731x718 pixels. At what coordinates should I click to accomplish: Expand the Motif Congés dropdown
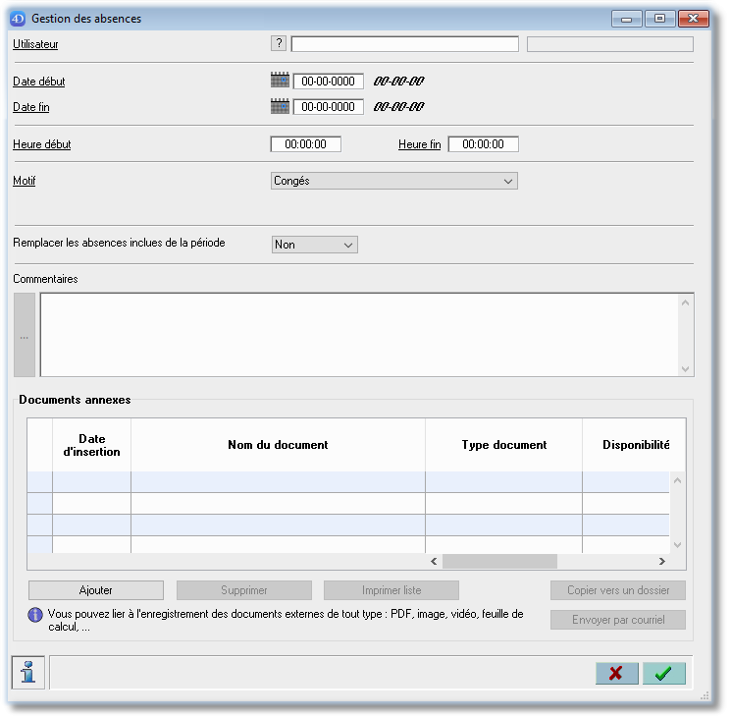pos(393,181)
